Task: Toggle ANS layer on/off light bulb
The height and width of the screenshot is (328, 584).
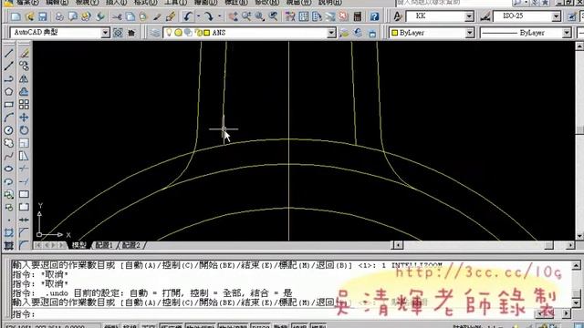Action: point(169,33)
